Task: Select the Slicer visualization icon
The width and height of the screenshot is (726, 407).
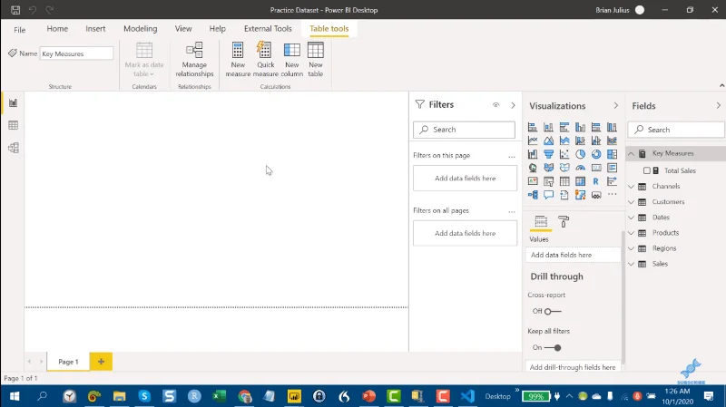Action: point(549,181)
